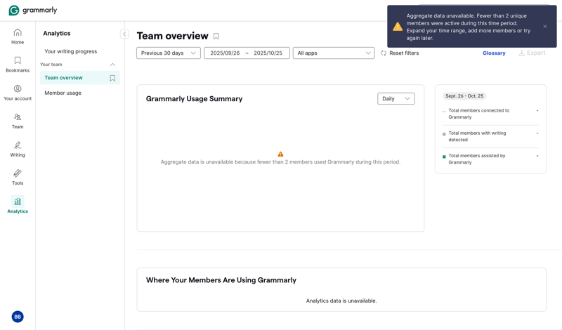
Task: Open the All apps dropdown
Action: click(x=334, y=53)
